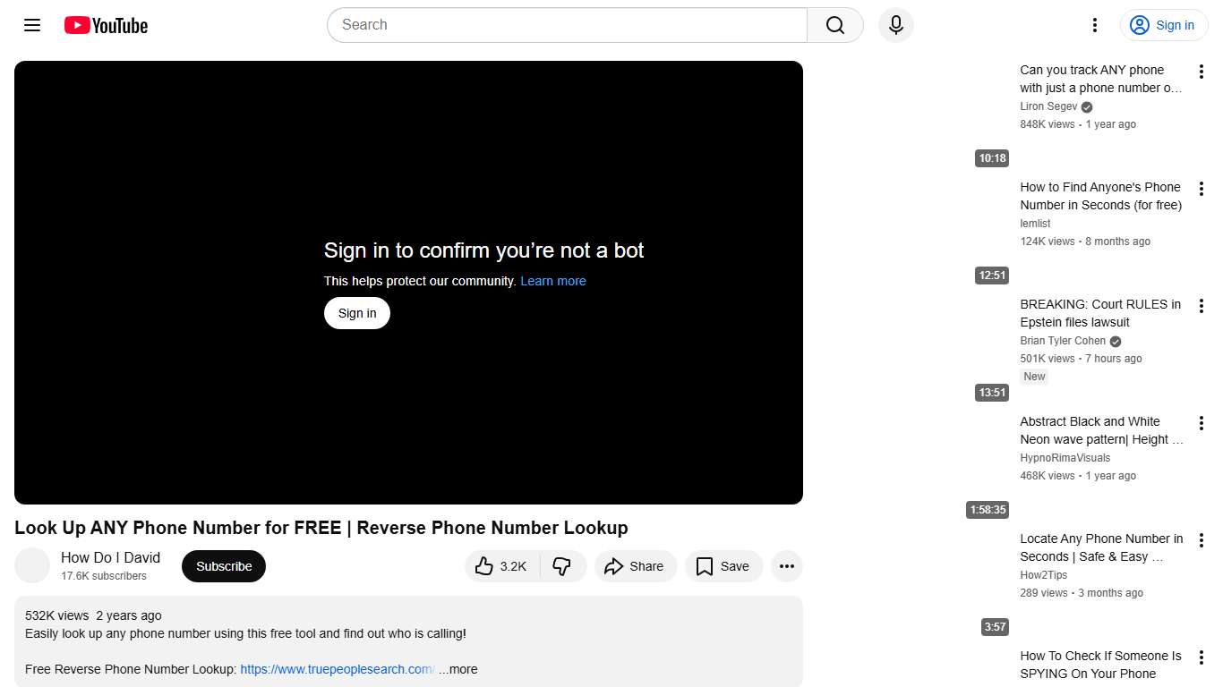Click the voice search microphone

[895, 25]
